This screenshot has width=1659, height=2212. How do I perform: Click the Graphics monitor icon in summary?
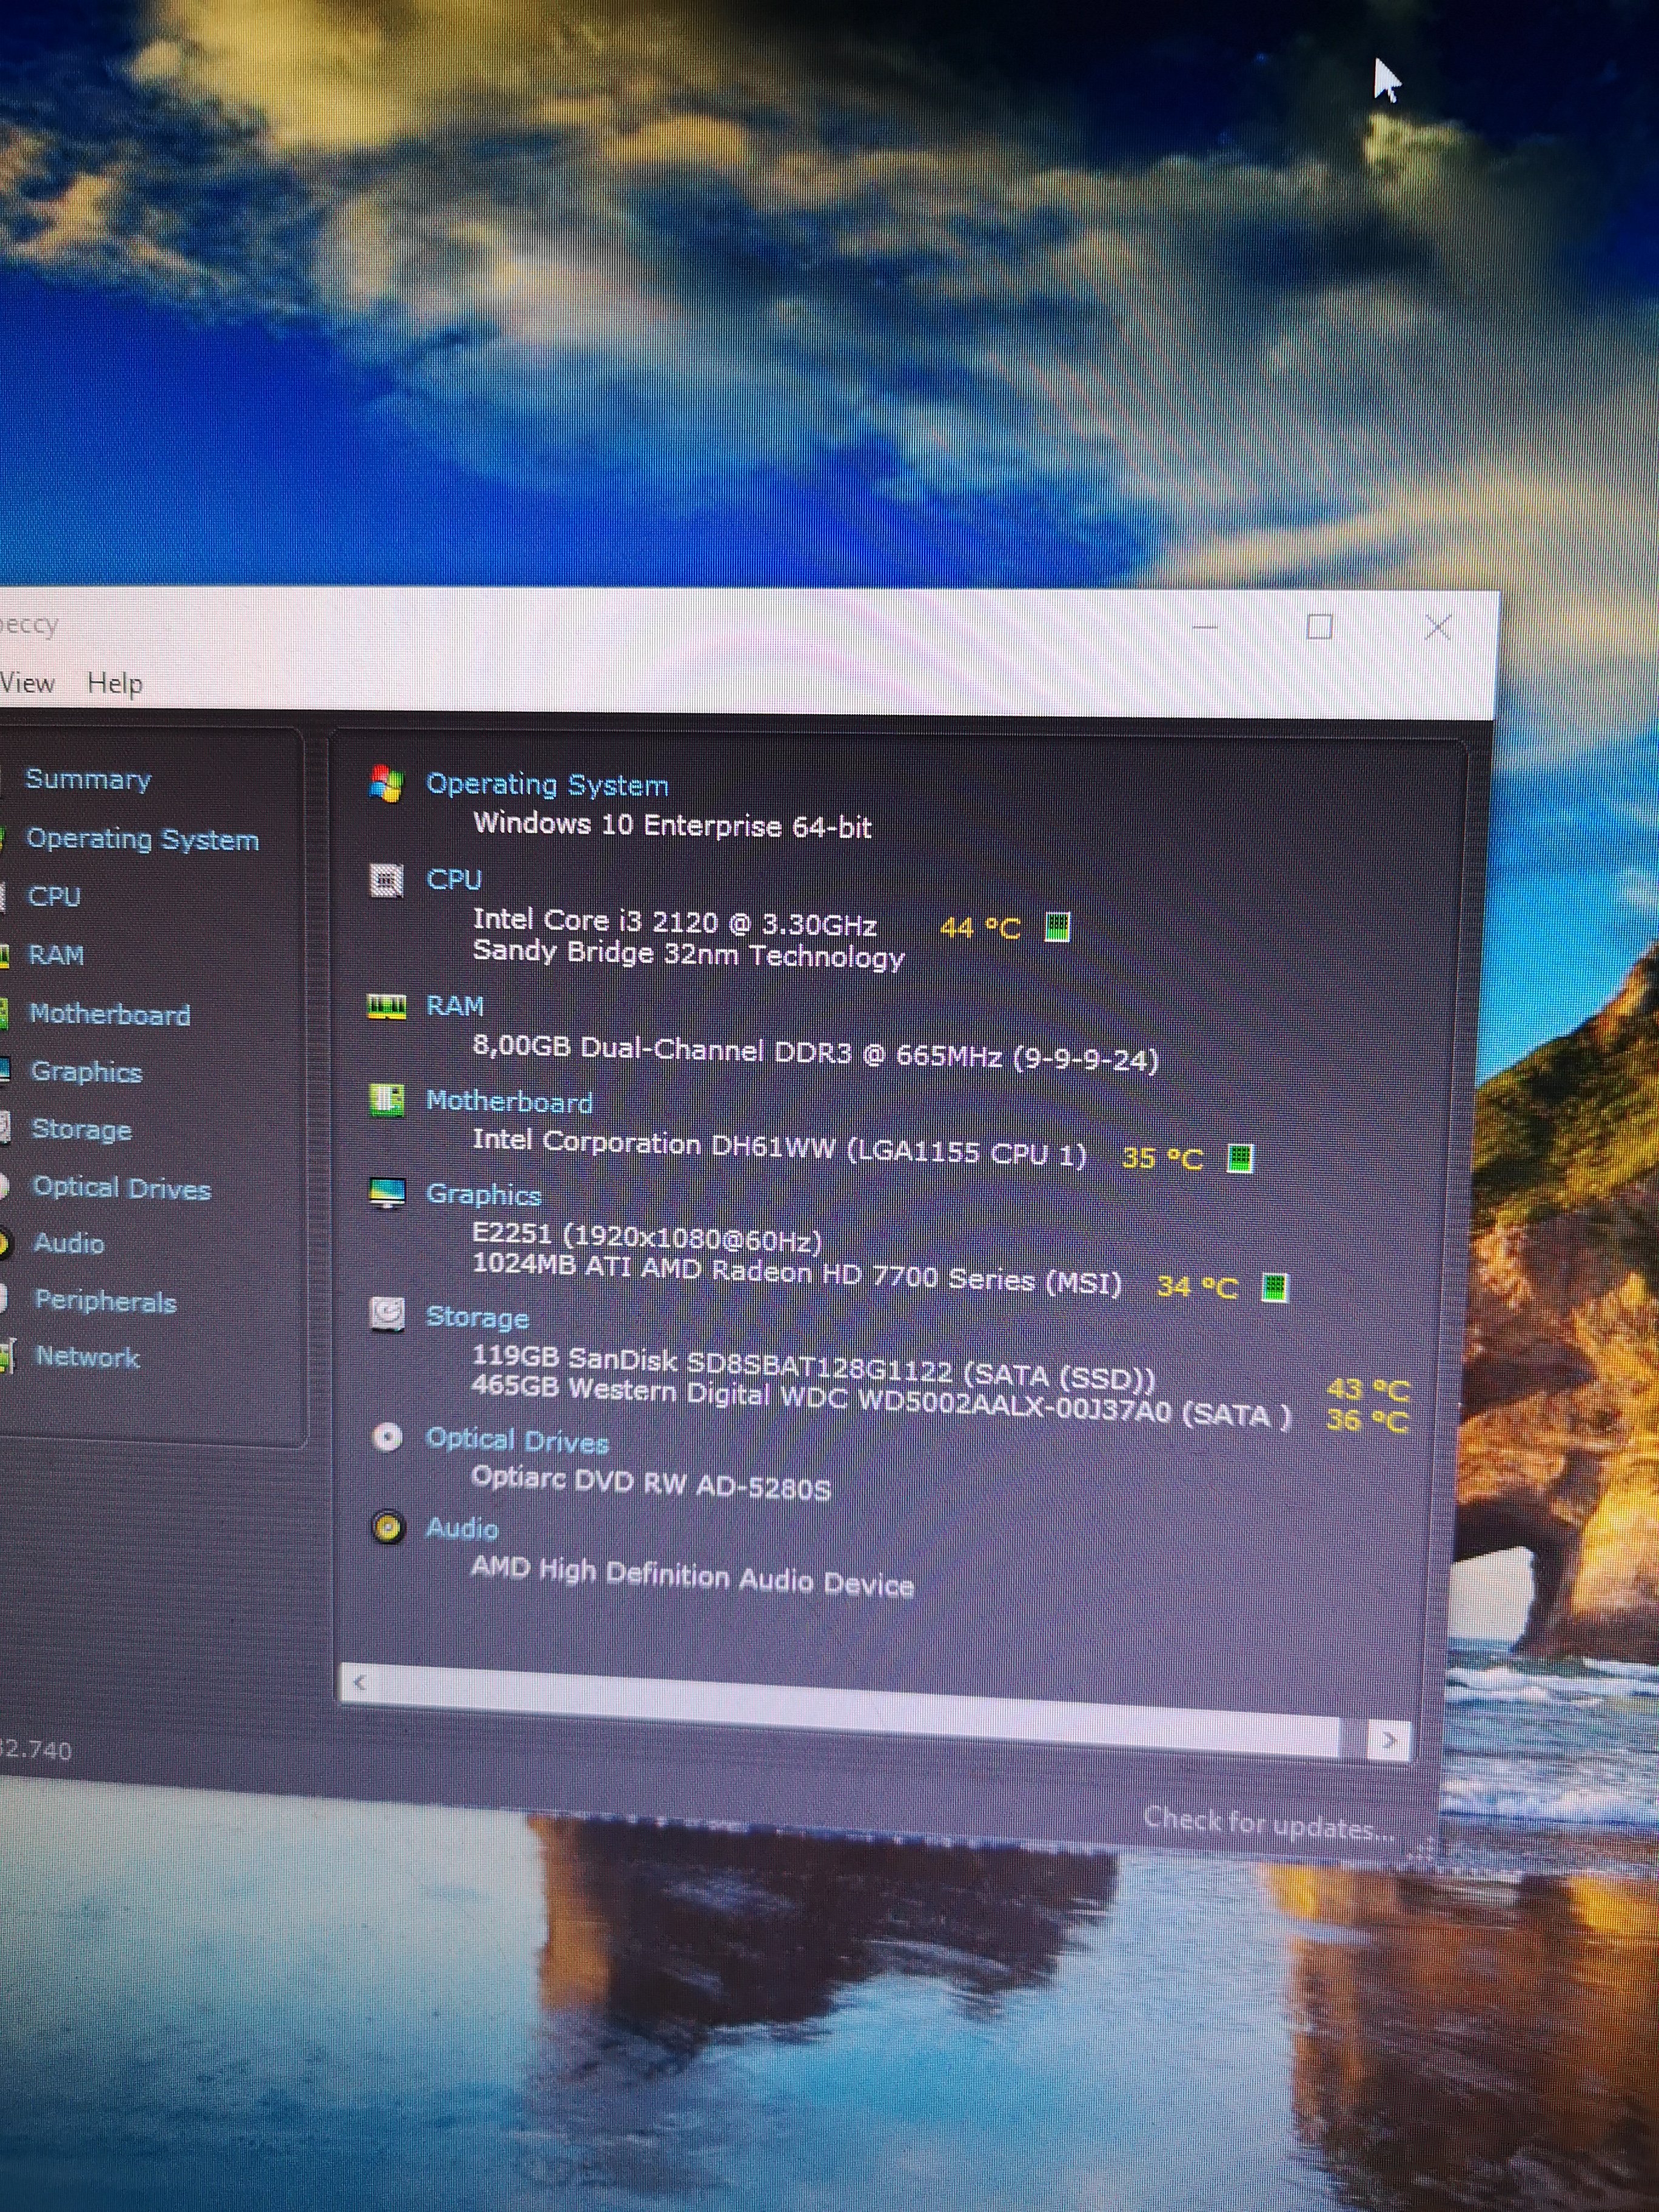tap(387, 1193)
